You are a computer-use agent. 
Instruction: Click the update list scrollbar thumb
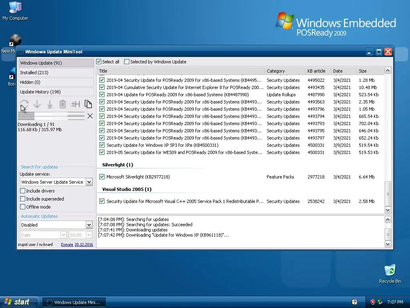point(388,194)
